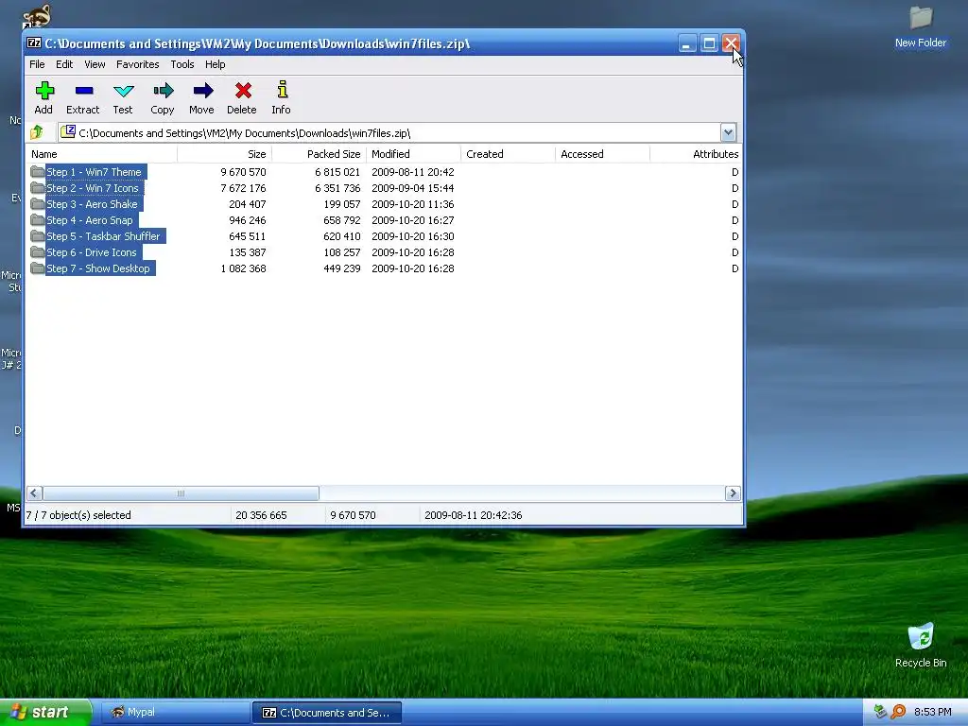Select the Step 3 - Aero Shake folder icon

37,204
